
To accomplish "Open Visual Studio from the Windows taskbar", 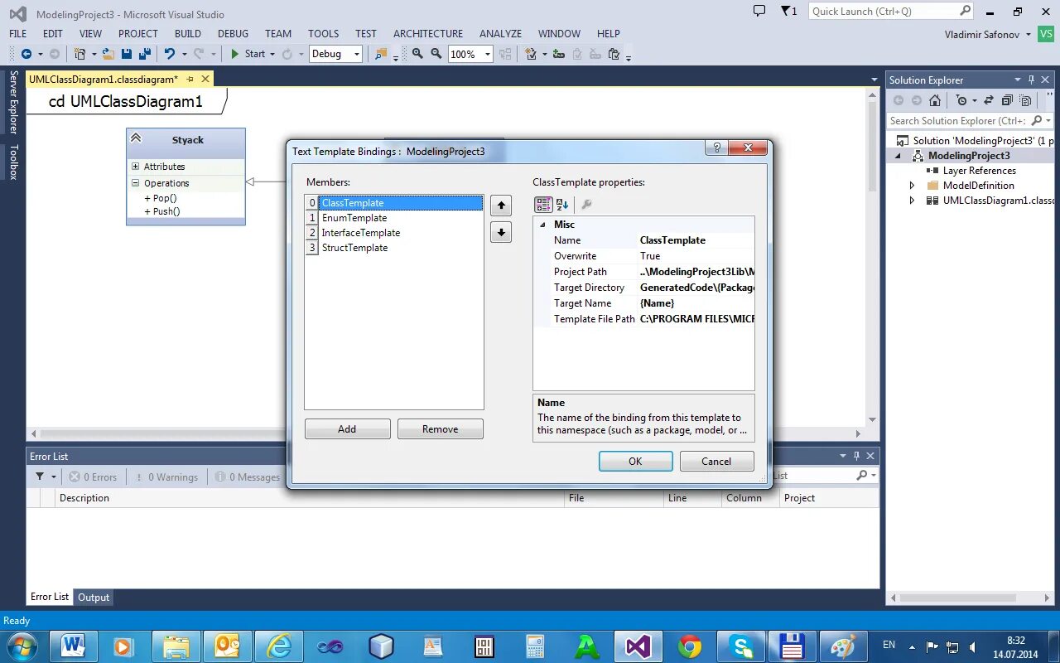I will click(638, 646).
